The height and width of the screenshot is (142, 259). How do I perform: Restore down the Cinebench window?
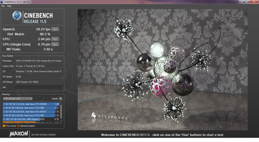point(246,2)
